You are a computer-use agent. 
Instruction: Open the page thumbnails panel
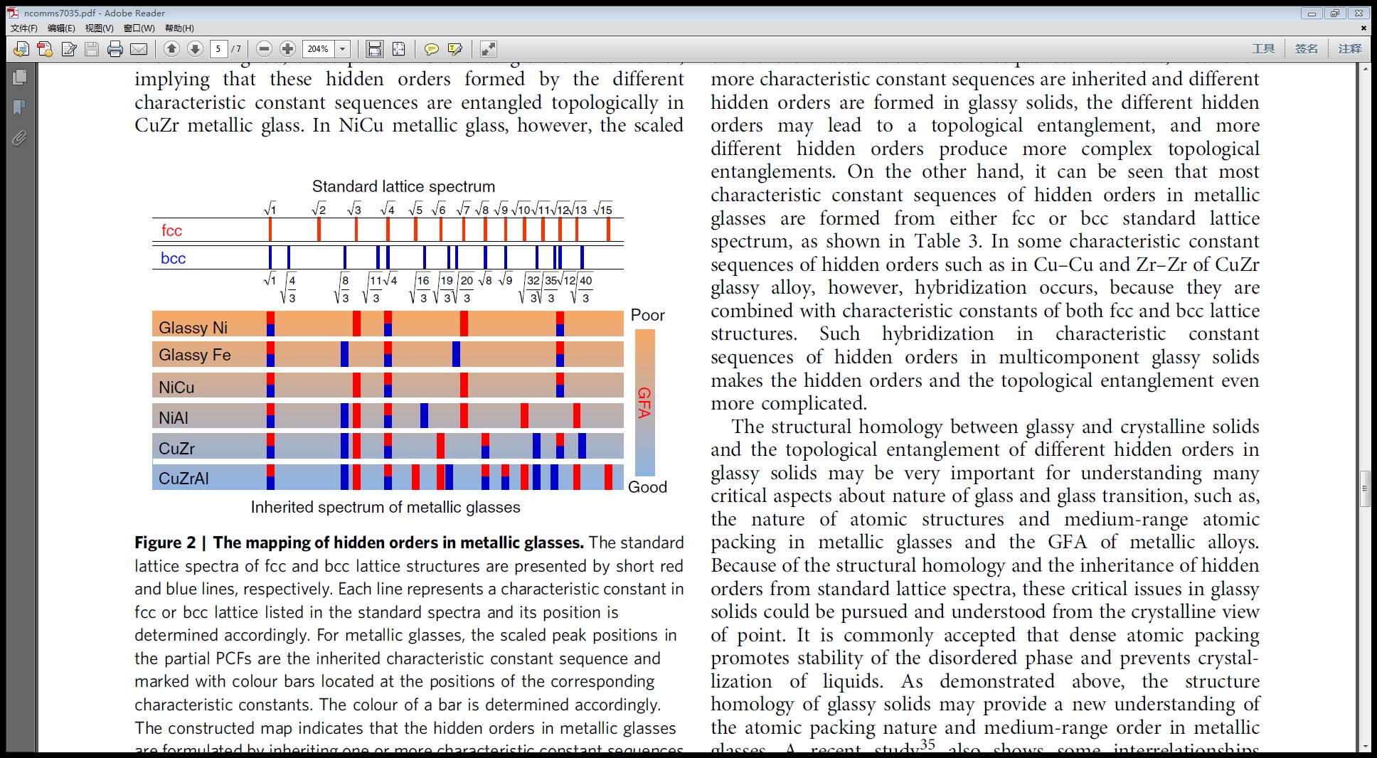point(19,77)
